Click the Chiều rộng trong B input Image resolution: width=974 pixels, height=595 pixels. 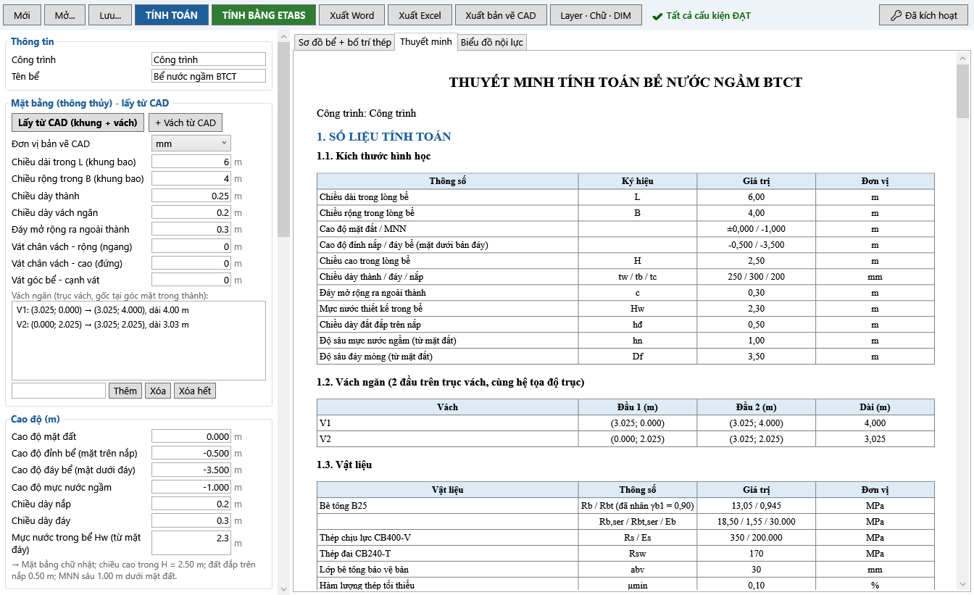click(x=191, y=178)
